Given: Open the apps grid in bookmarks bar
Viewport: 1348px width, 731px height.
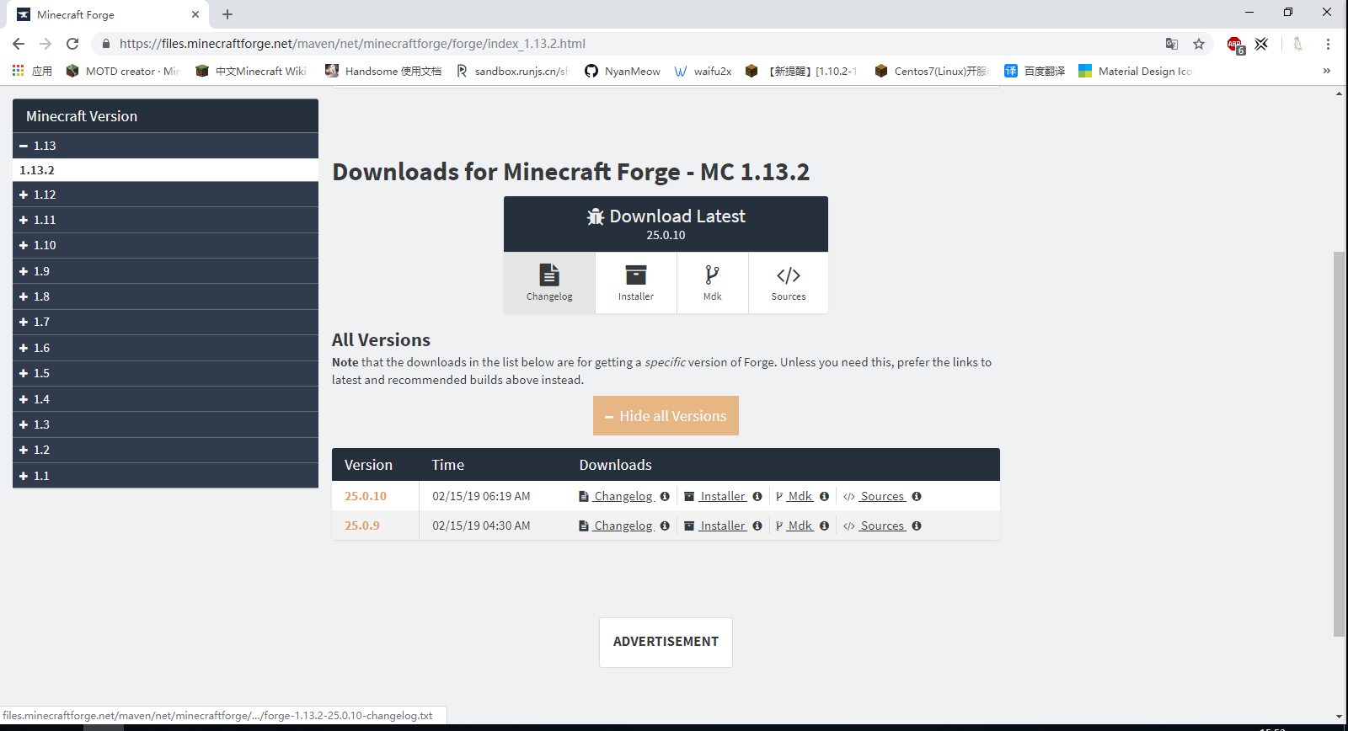Looking at the screenshot, I should [x=18, y=71].
